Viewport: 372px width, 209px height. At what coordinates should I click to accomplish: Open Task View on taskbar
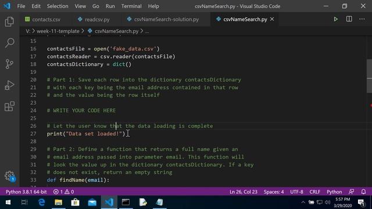point(24,203)
